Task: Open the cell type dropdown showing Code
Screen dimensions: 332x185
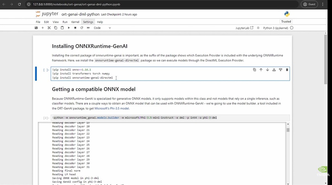Action: click(102, 28)
